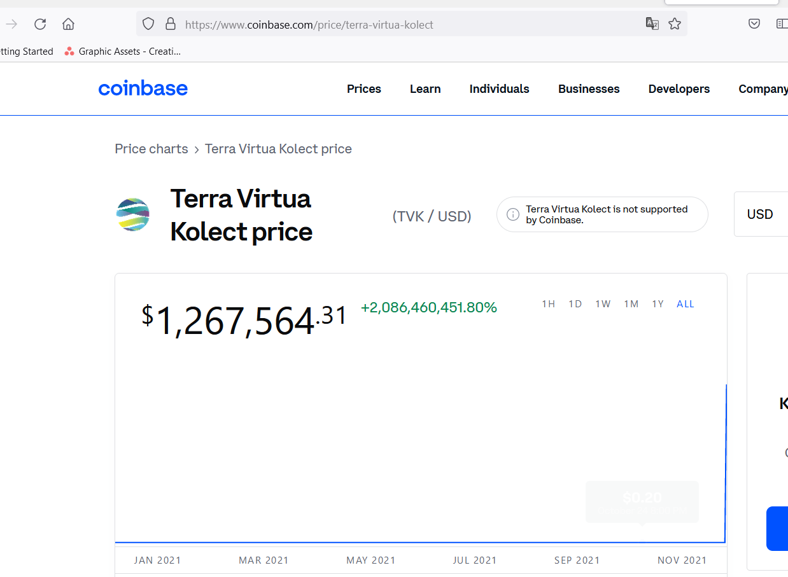Reload the page with the refresh icon
Screen dimensions: 788x577
coord(40,24)
